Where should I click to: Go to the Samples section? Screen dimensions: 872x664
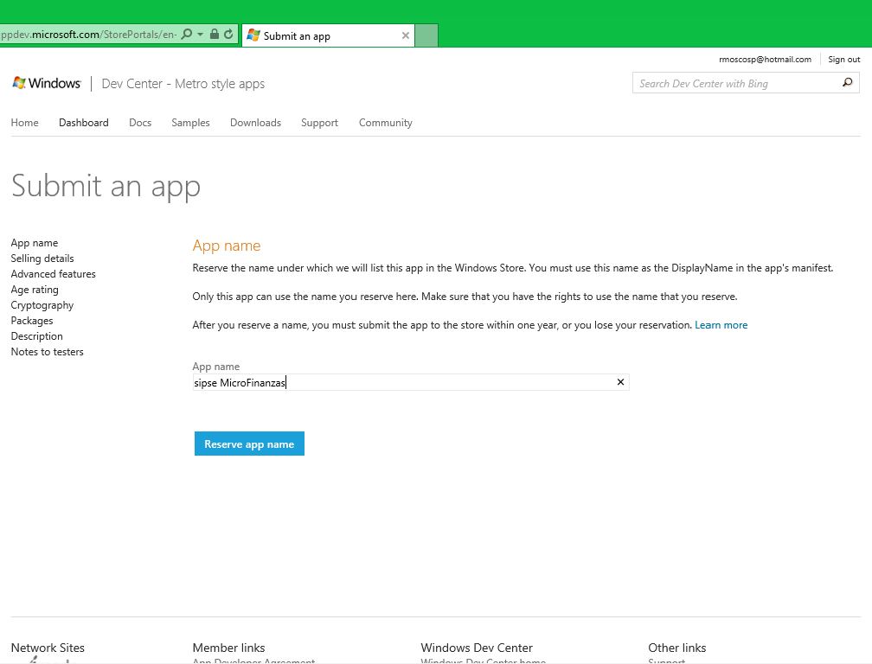[190, 123]
